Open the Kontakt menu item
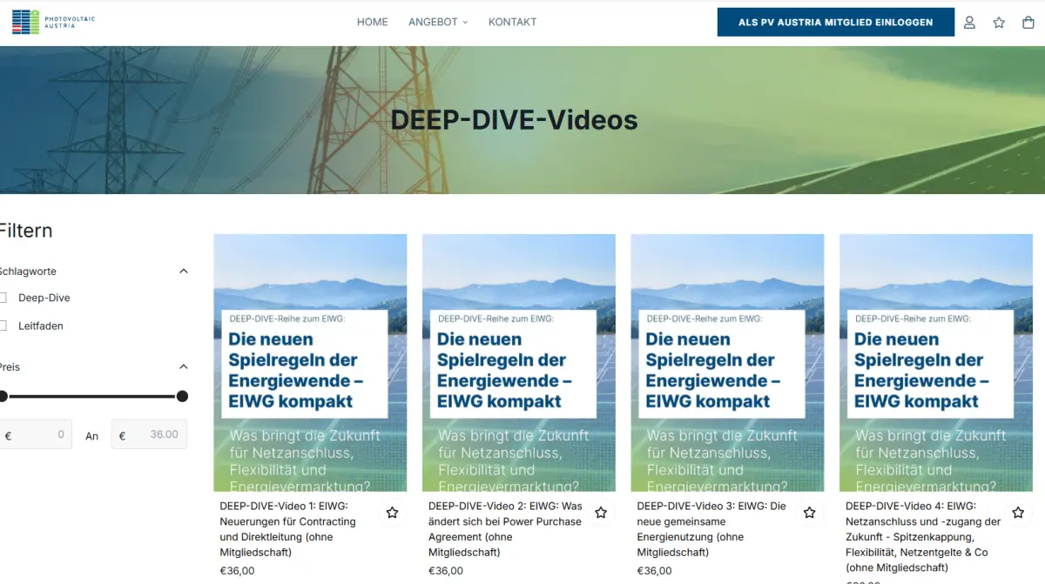 click(512, 22)
